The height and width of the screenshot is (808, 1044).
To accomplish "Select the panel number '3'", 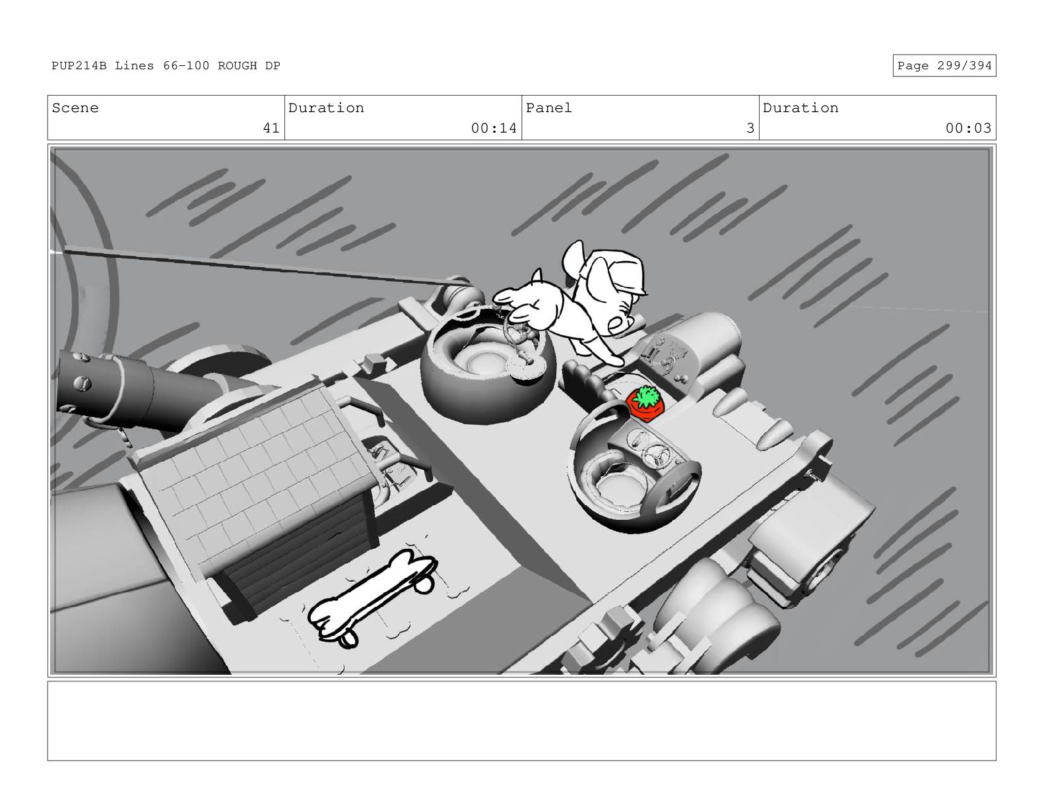I will pos(750,128).
